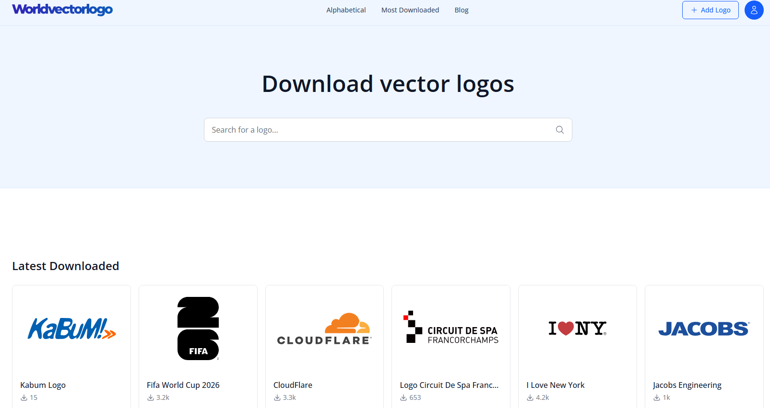
Task: Open the KaBuM logo thumbnail
Action: (x=71, y=329)
